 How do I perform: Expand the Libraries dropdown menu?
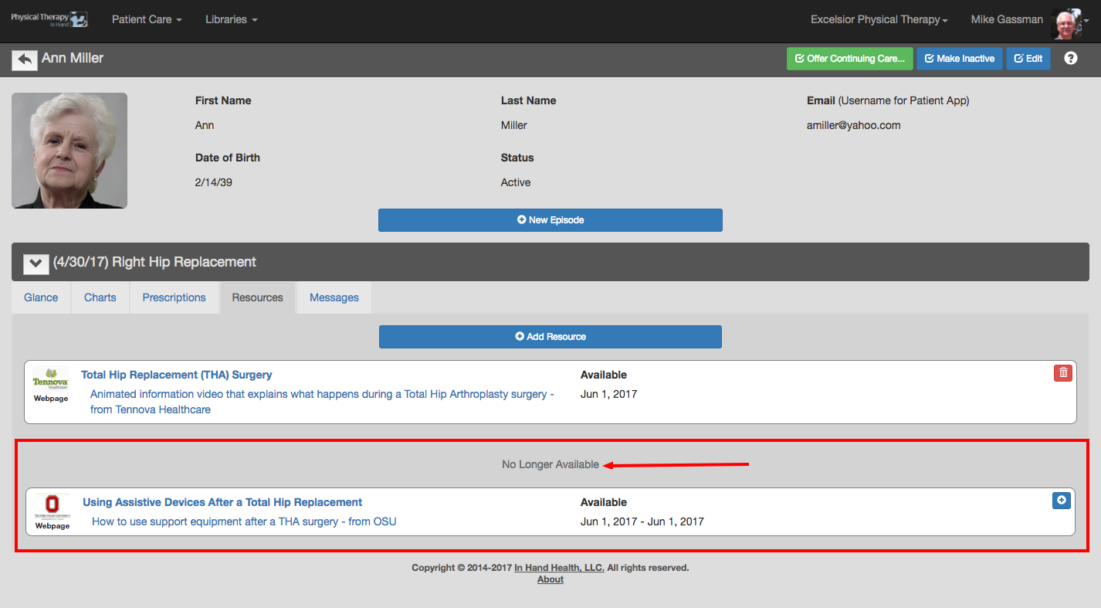click(232, 19)
